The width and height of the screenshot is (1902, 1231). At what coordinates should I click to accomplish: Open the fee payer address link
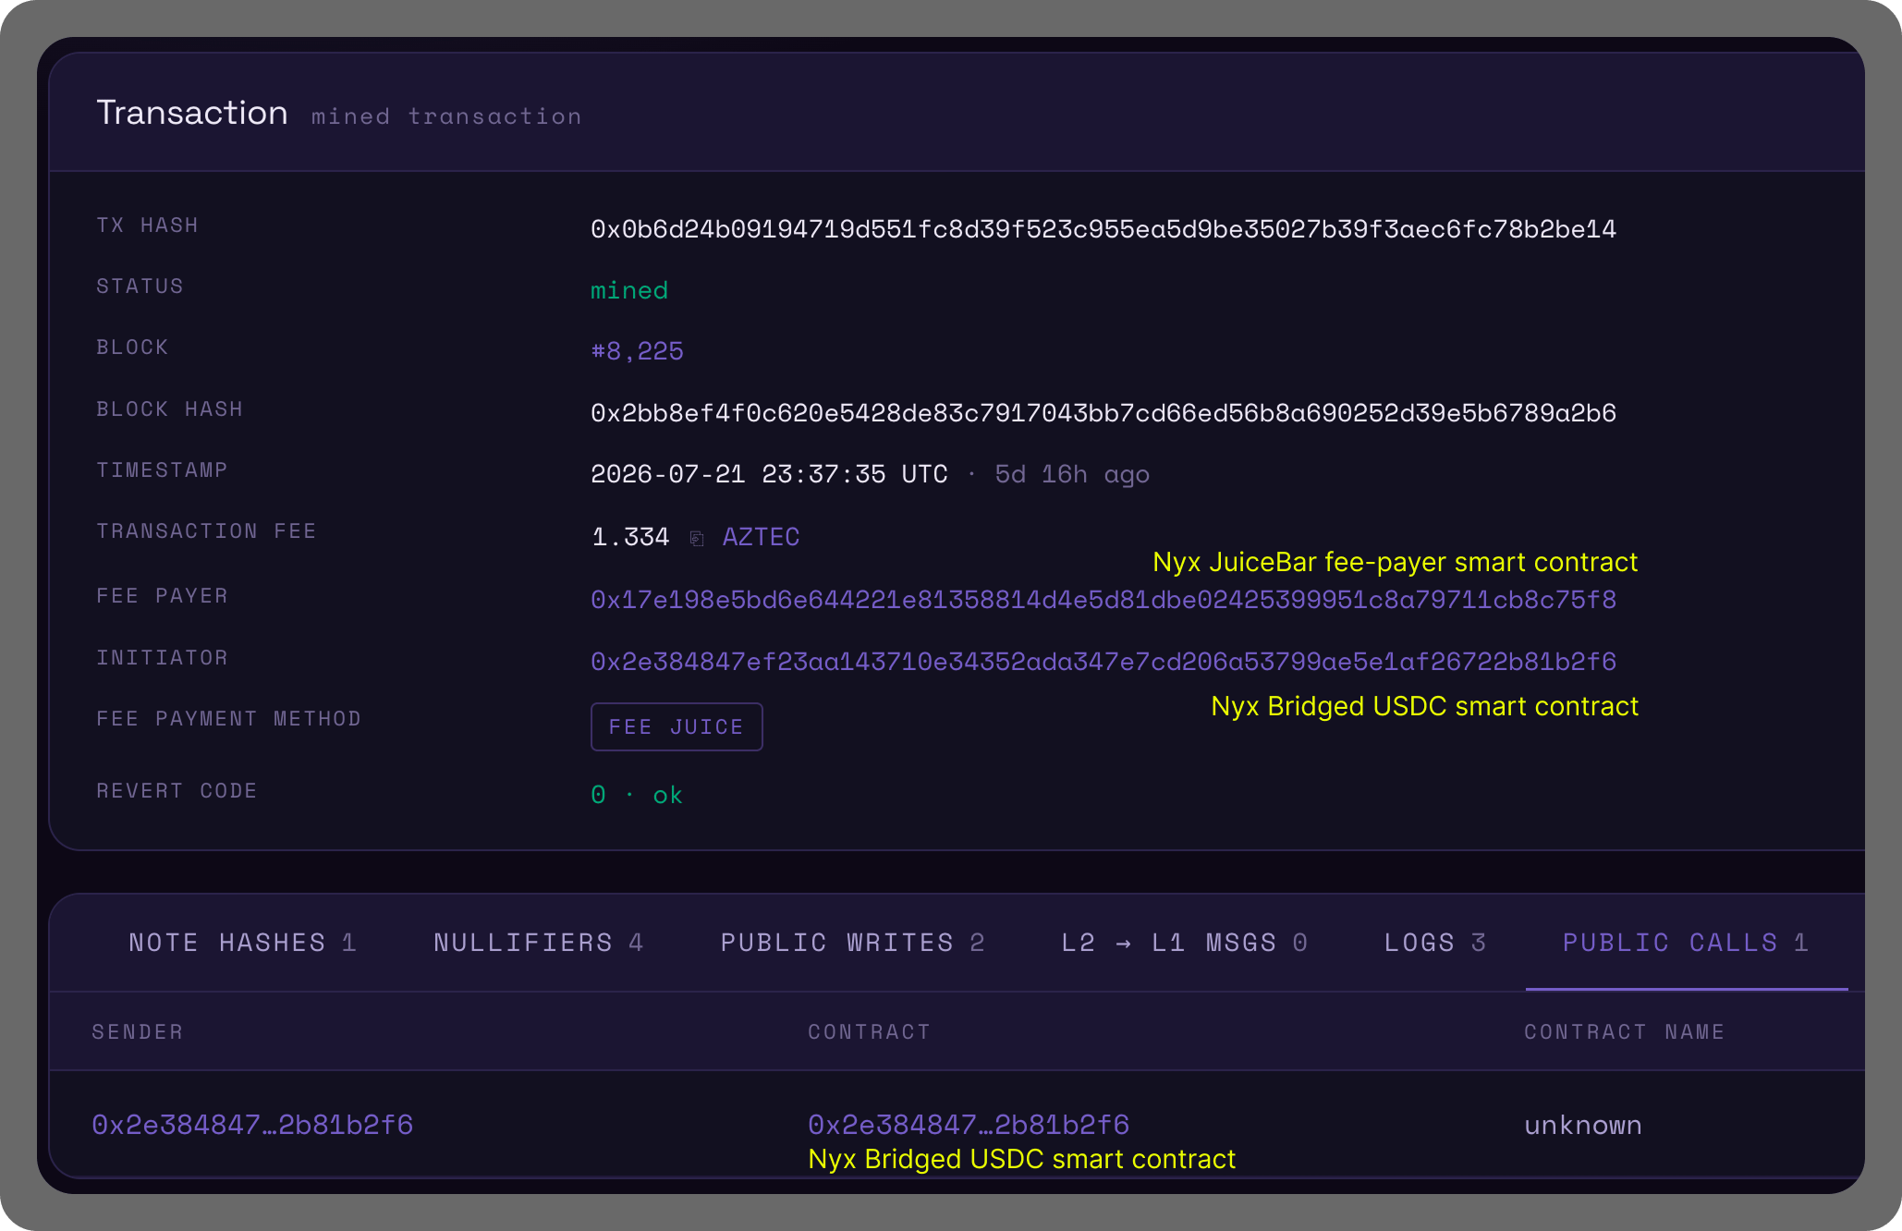pos(1103,600)
